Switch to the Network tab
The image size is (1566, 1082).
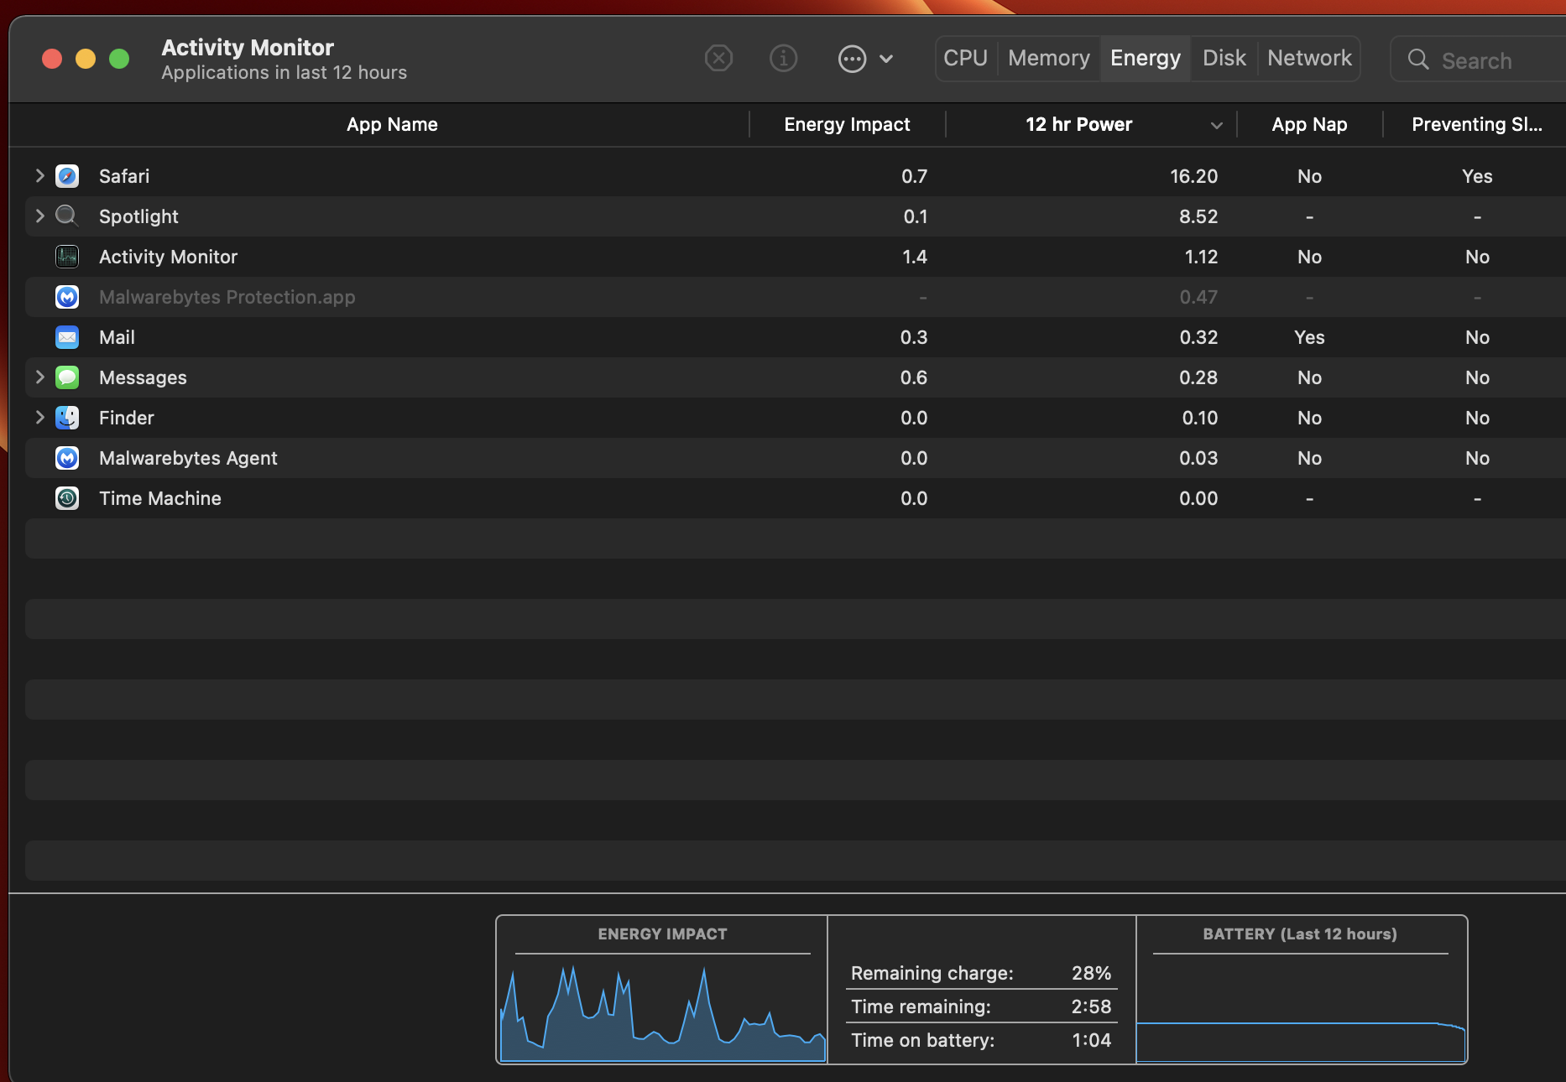tap(1309, 59)
